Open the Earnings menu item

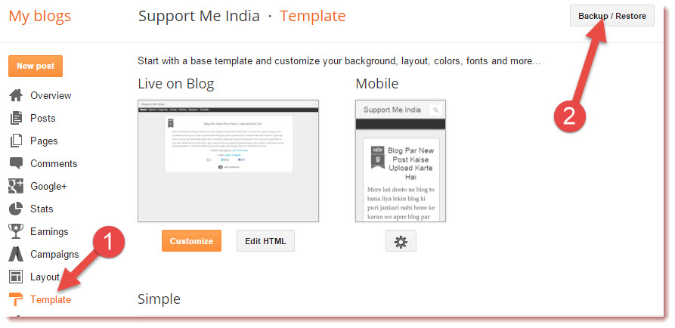tap(49, 231)
